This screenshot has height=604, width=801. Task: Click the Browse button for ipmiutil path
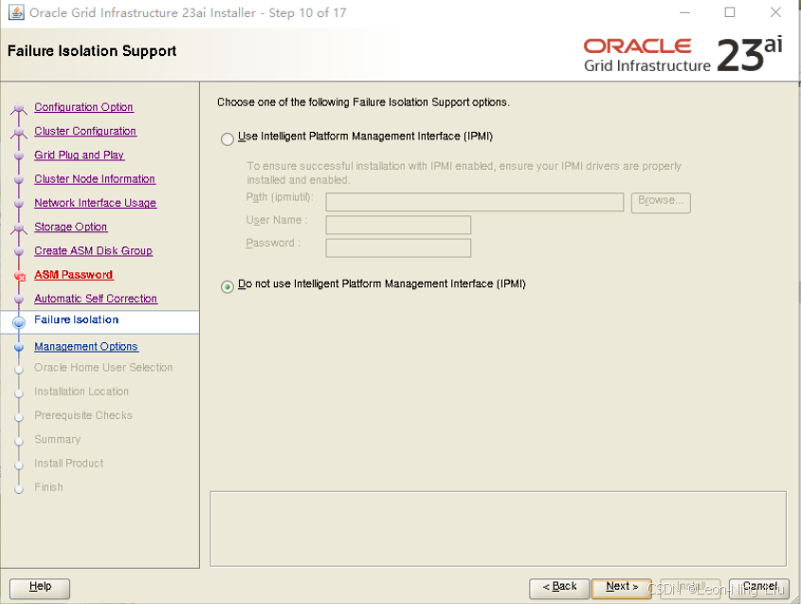tap(661, 202)
